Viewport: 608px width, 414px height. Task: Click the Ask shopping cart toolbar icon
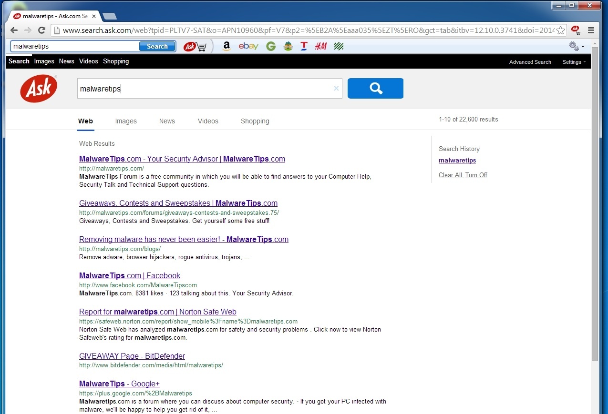pyautogui.click(x=196, y=46)
